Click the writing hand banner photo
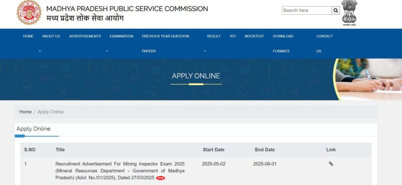This screenshot has height=185, width=402. point(367,79)
